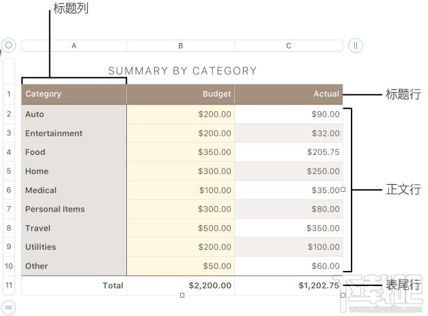Click the table select handle at top-left corner

click(x=8, y=46)
